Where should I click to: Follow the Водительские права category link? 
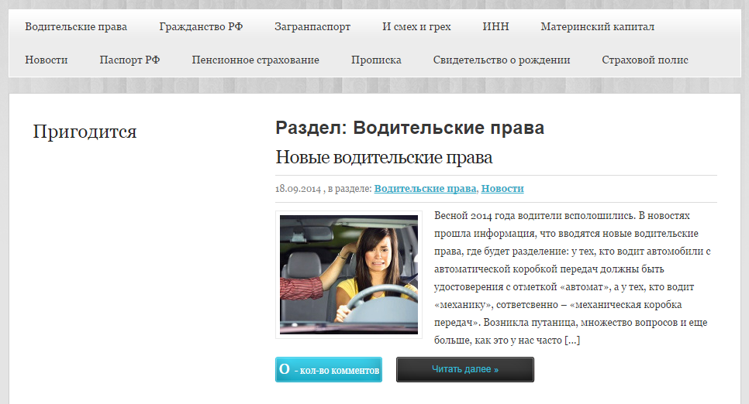pyautogui.click(x=425, y=188)
